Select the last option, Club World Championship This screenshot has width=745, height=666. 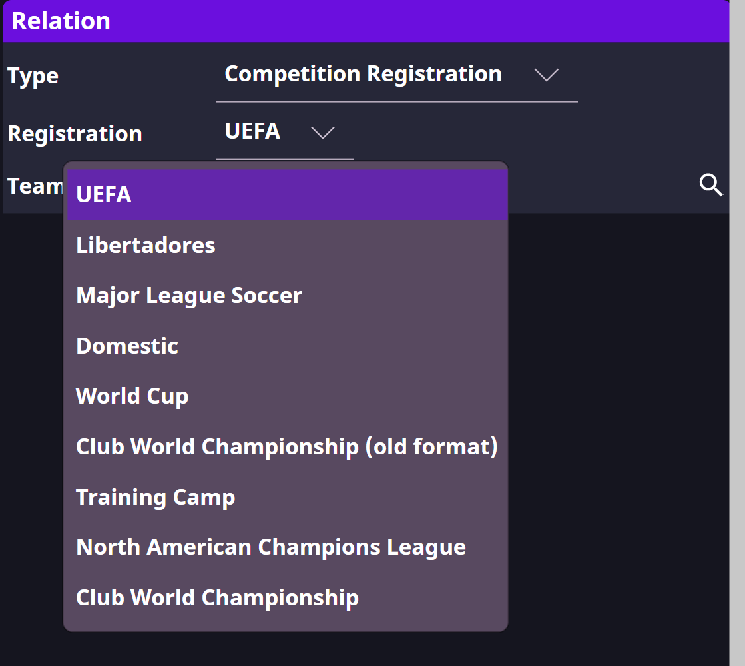pos(217,597)
